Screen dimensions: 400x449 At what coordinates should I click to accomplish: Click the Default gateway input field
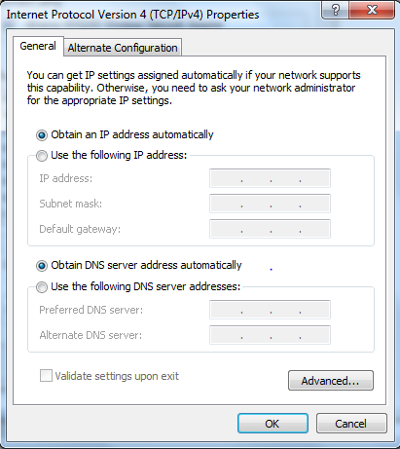(x=270, y=229)
